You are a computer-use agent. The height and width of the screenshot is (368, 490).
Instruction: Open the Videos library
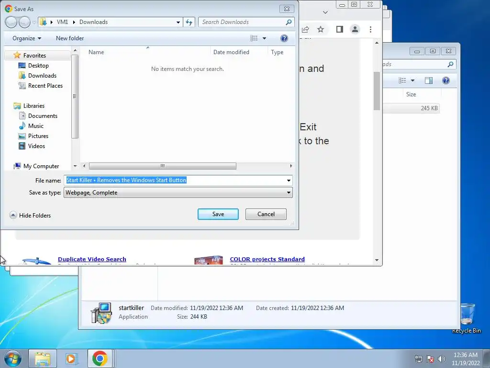pos(36,146)
